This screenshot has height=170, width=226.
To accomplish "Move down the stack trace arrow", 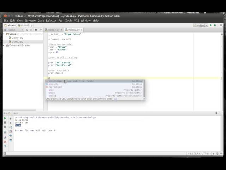I will 11,123.
